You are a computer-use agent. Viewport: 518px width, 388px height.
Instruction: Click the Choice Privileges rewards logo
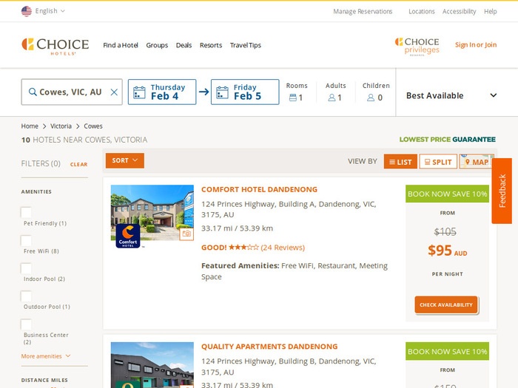click(417, 47)
